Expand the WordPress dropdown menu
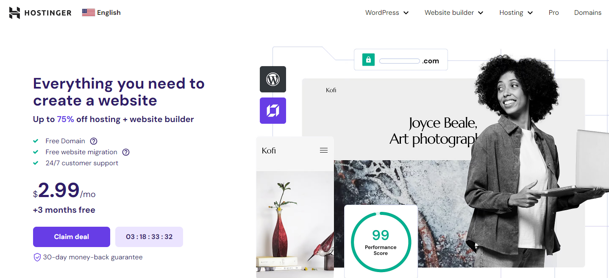 pos(387,13)
